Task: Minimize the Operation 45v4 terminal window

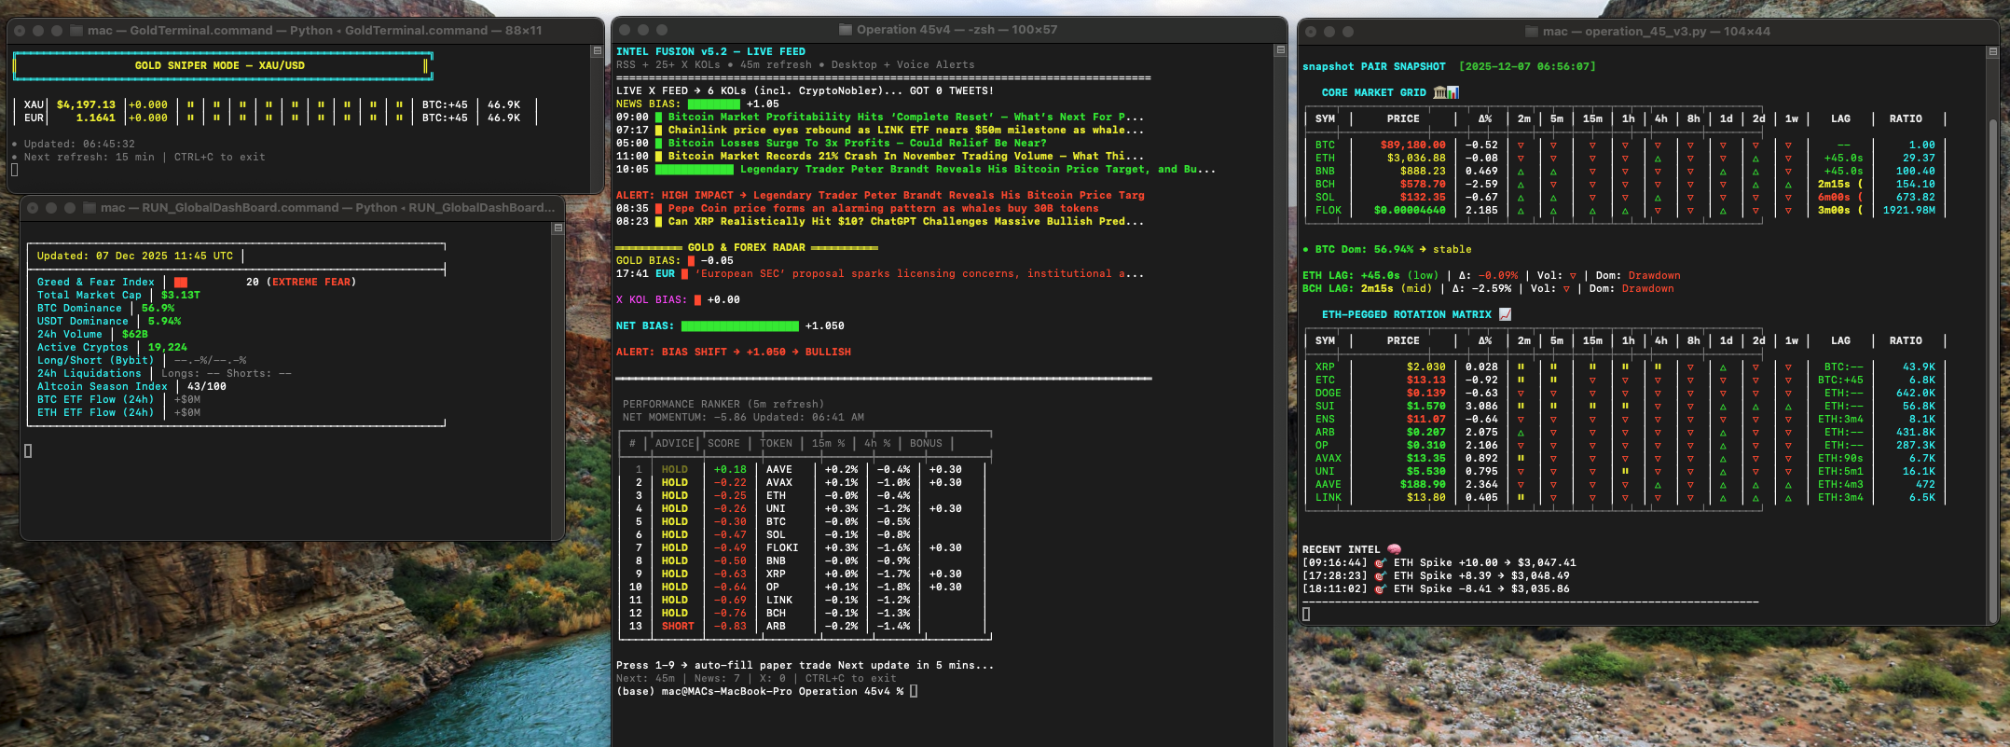Action: click(x=643, y=30)
